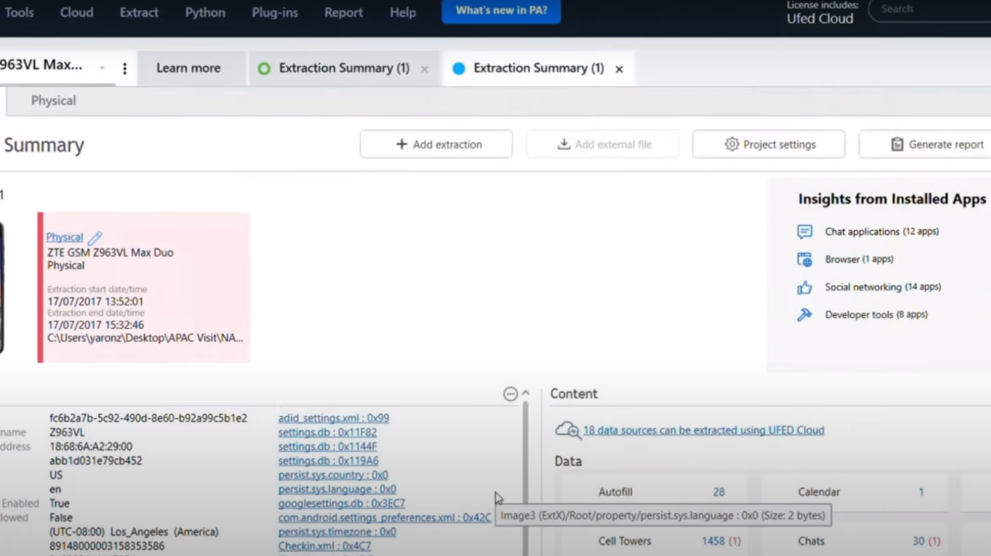This screenshot has height=556, width=991.
Task: Expand the 963VL Max project dropdown arrow
Action: point(102,67)
